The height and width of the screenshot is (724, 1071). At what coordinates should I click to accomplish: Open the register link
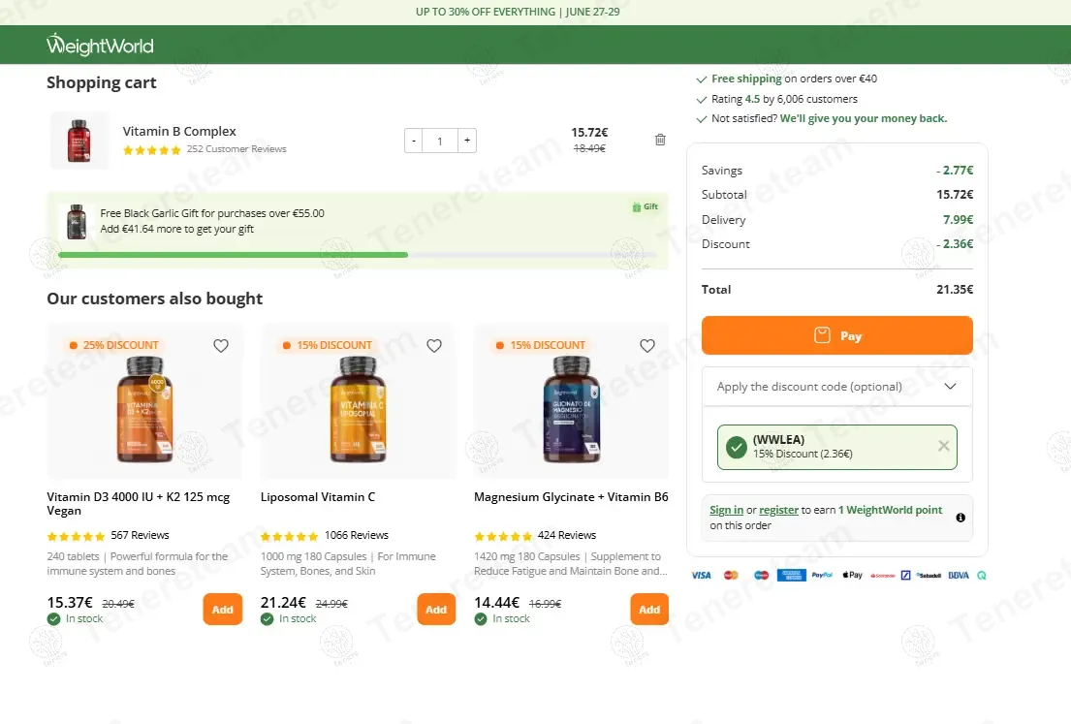click(778, 510)
